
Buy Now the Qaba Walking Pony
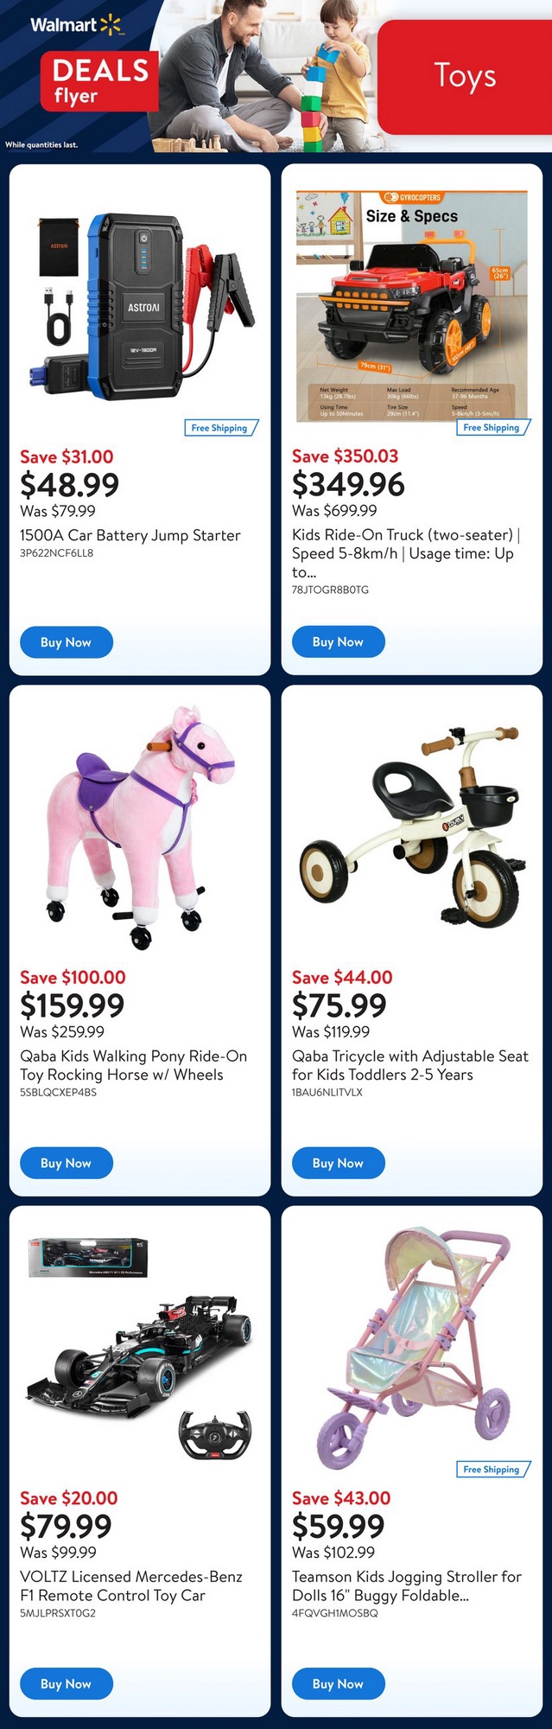coord(67,1163)
